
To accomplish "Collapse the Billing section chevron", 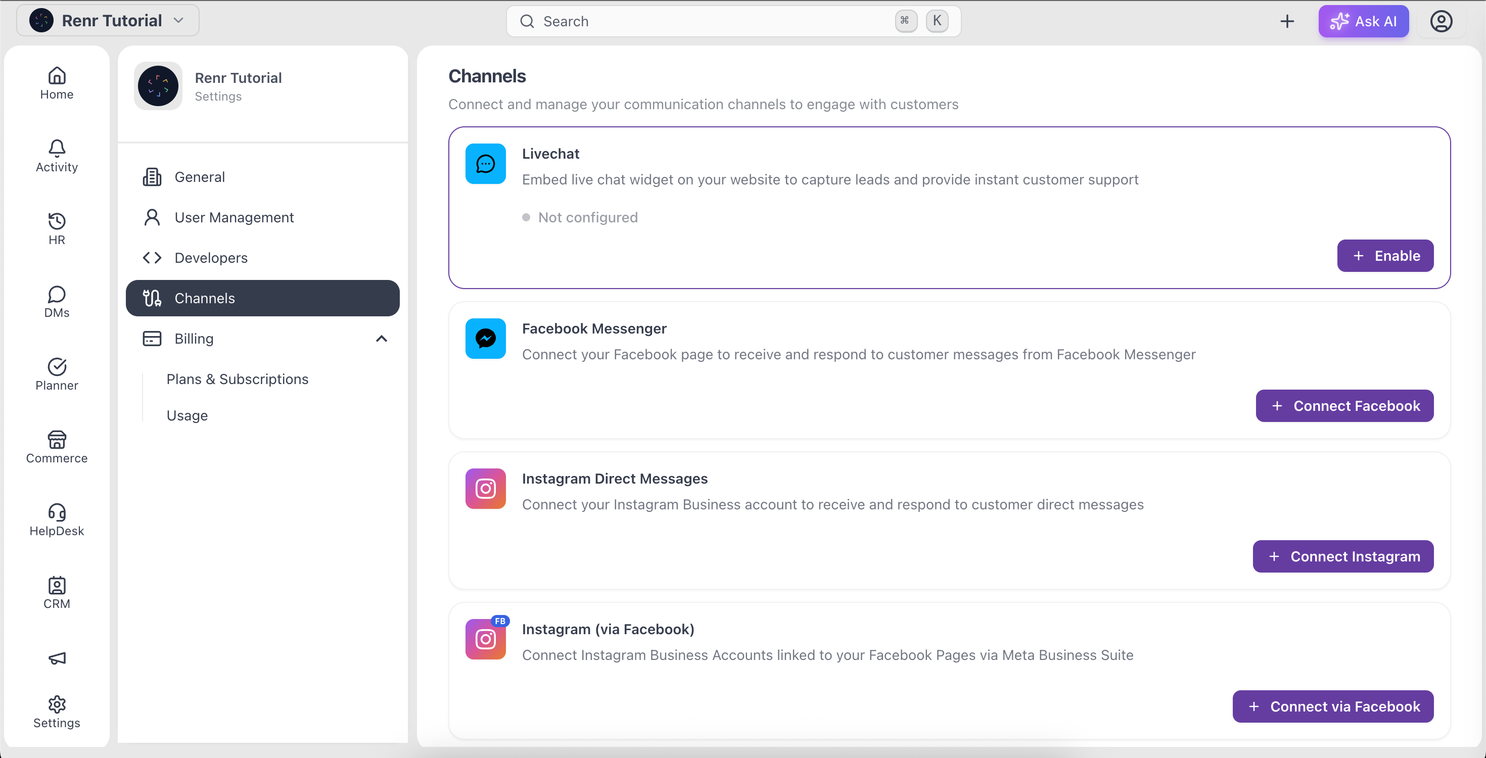I will tap(381, 339).
